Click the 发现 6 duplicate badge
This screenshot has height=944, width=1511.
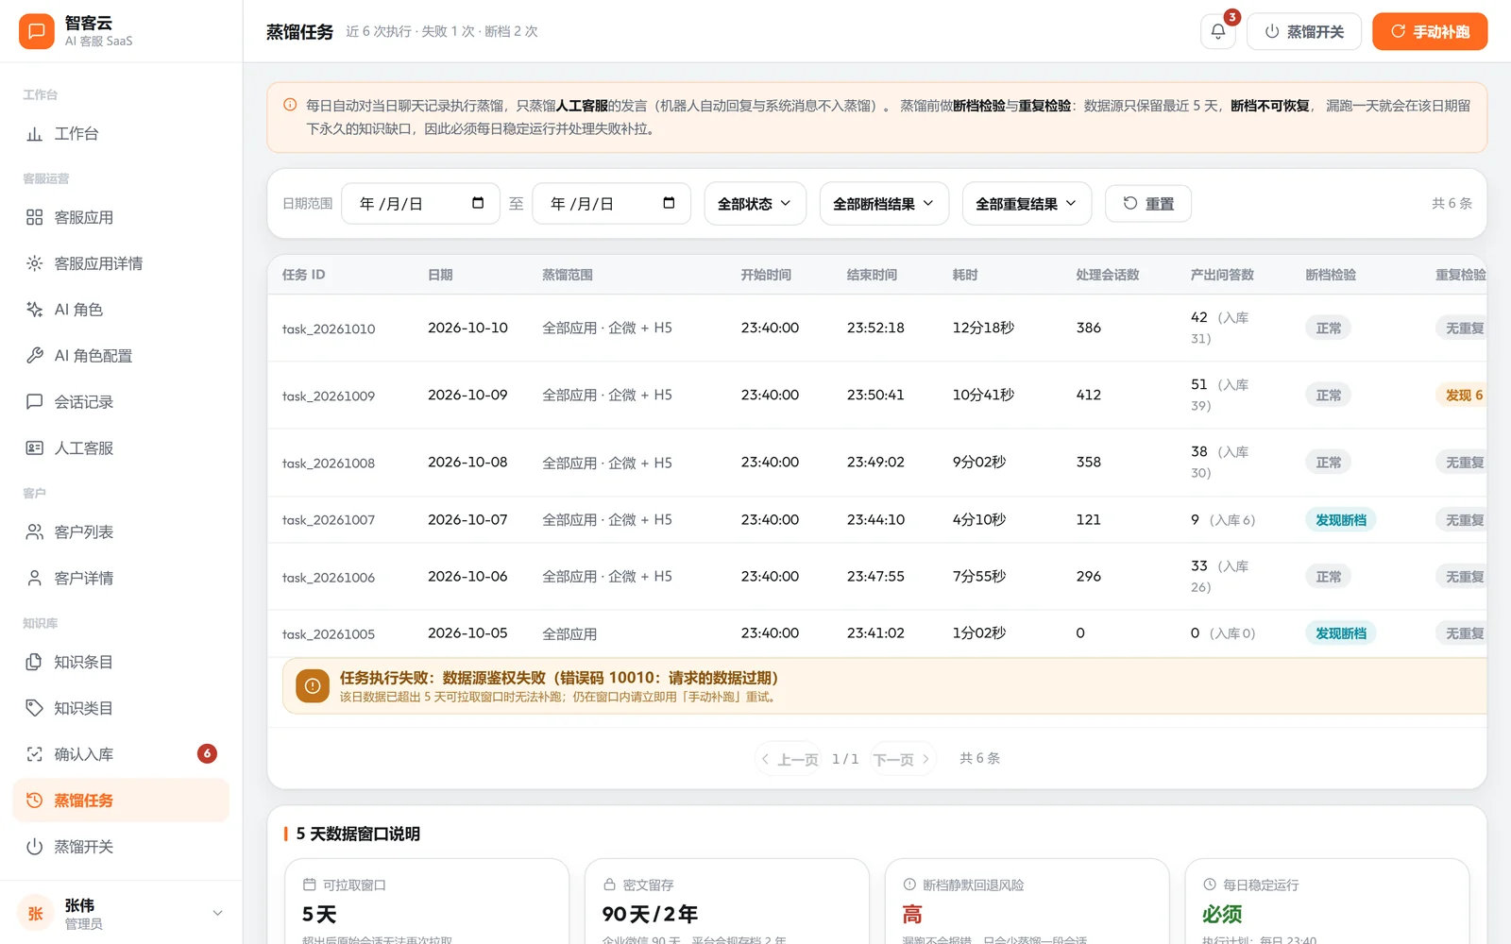click(x=1463, y=396)
